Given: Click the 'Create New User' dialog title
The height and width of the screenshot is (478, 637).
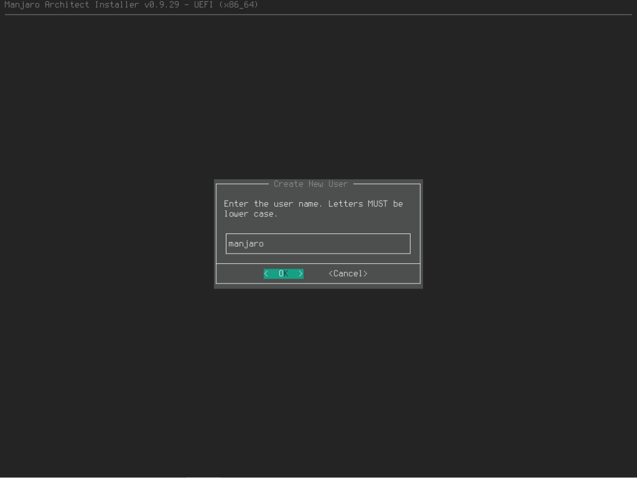Looking at the screenshot, I should [x=310, y=184].
